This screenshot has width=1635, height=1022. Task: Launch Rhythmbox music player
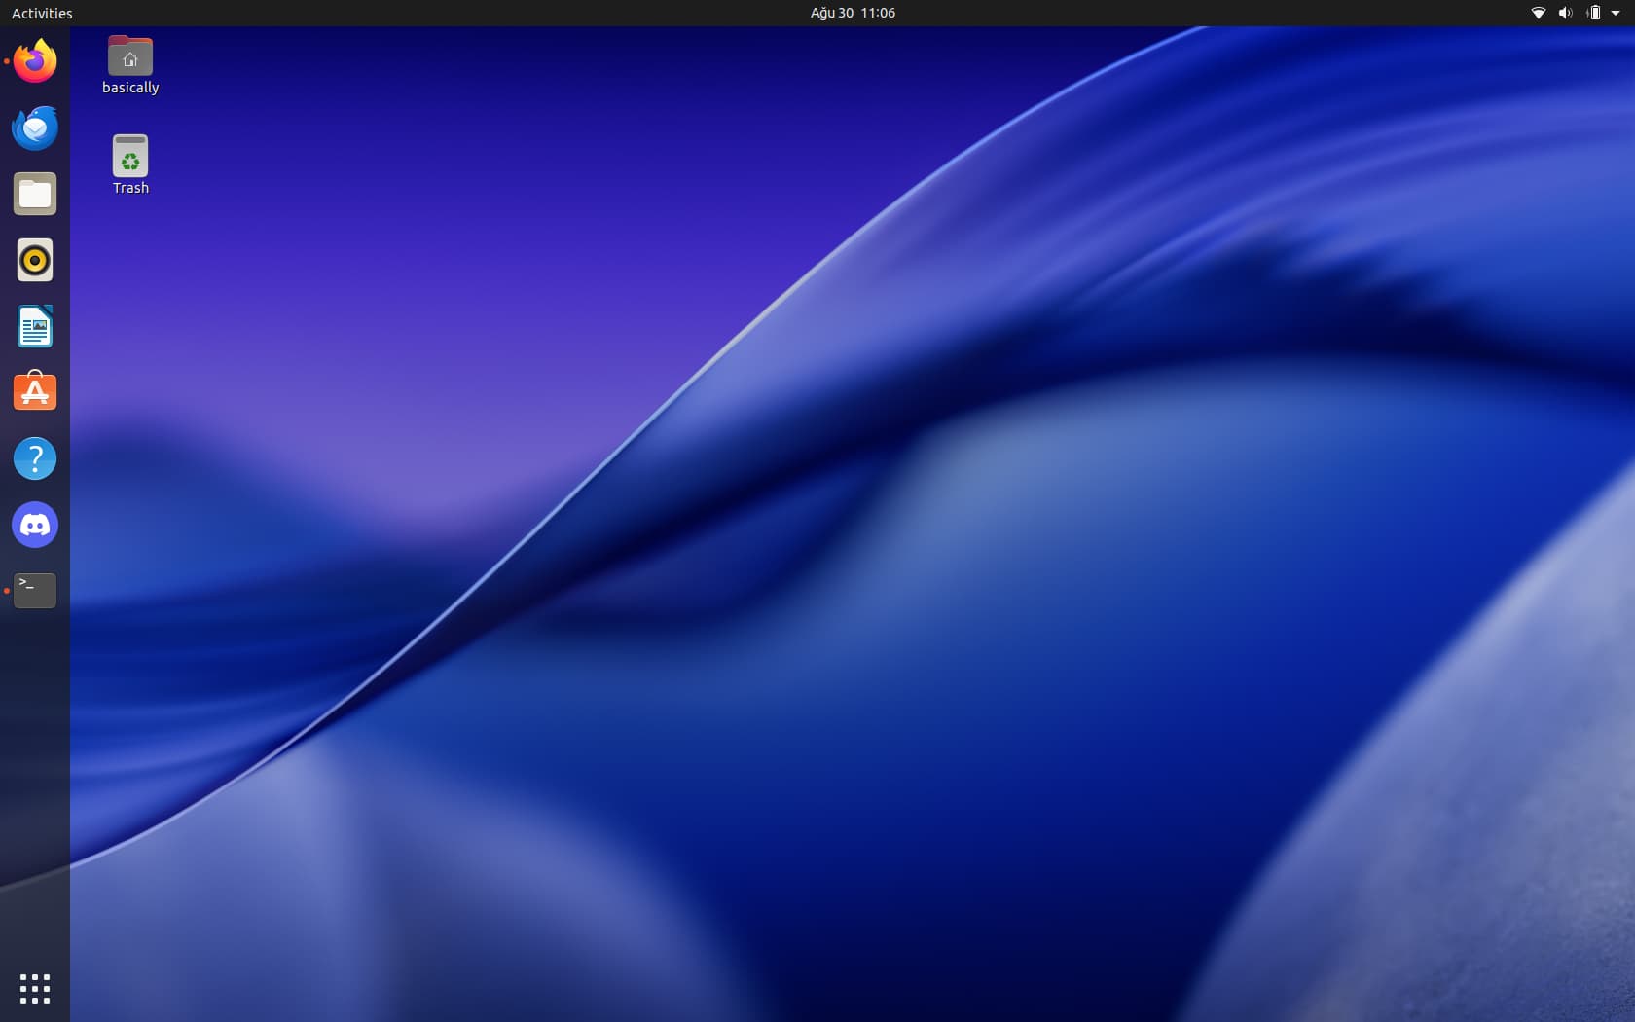coord(35,260)
